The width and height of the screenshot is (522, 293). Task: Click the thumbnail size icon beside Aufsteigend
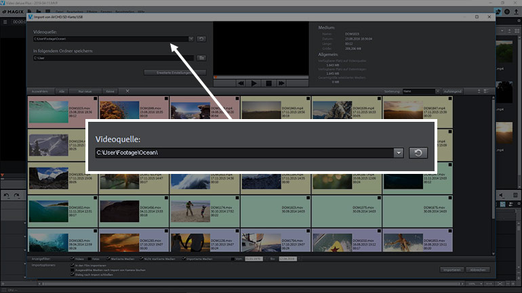pyautogui.click(x=479, y=91)
